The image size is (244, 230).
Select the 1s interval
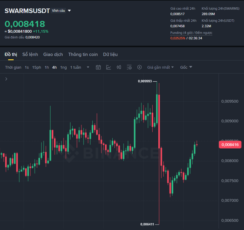click(x=27, y=67)
